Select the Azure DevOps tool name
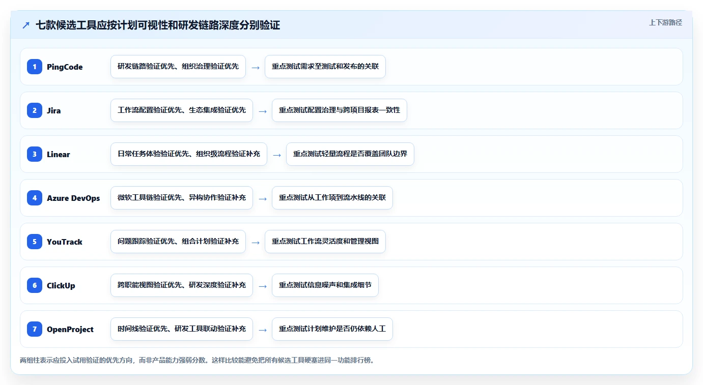Screen dimensions: 703x385 pos(73,198)
